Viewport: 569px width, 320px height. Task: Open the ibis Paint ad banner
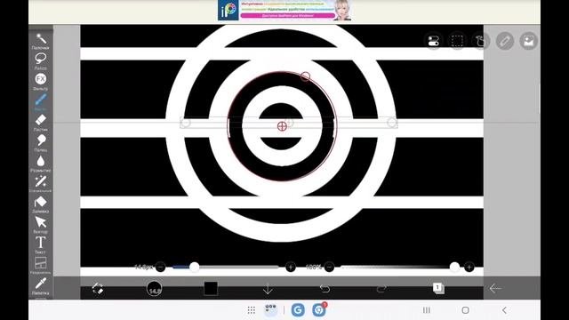(x=284, y=10)
